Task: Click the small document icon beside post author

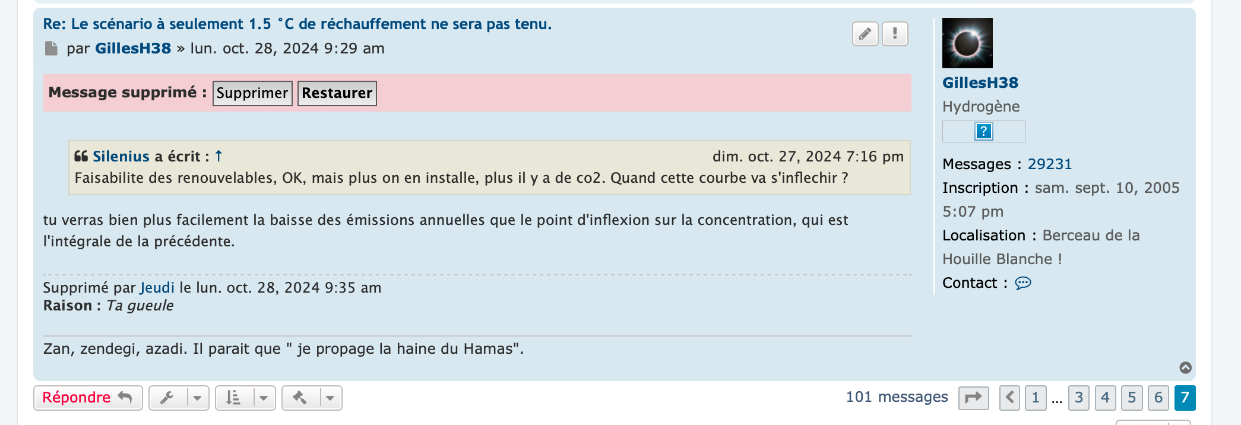Action: tap(52, 49)
